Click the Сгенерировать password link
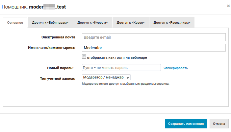231x132 pixels. click(176, 68)
